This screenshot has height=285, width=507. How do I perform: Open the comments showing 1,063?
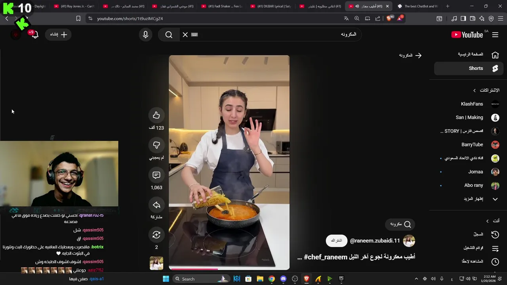coord(156,175)
